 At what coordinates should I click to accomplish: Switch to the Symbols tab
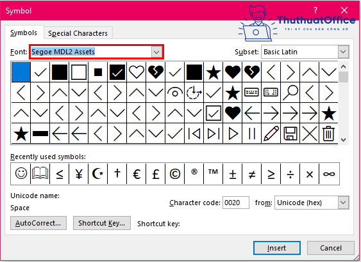(24, 33)
